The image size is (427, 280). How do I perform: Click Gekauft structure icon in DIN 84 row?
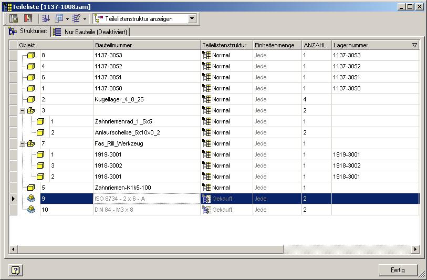[206, 210]
